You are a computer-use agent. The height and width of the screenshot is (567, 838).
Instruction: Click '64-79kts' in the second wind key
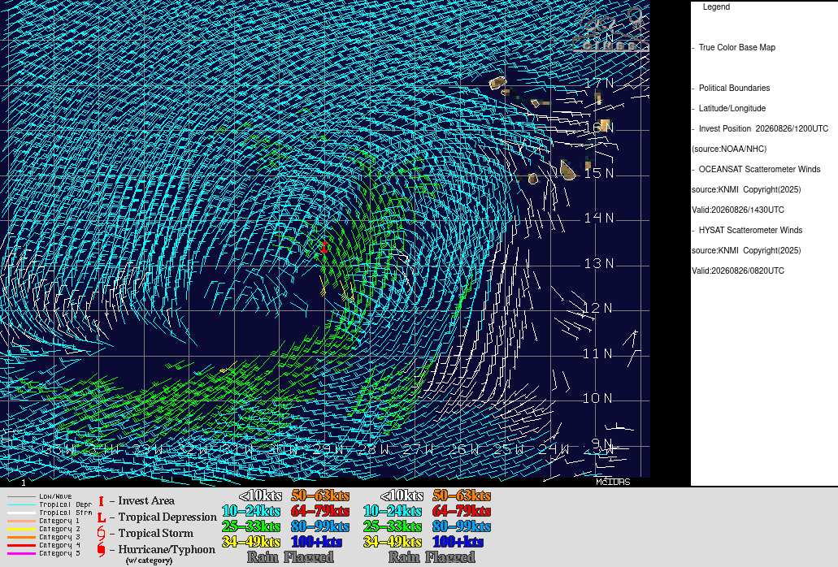tap(462, 511)
